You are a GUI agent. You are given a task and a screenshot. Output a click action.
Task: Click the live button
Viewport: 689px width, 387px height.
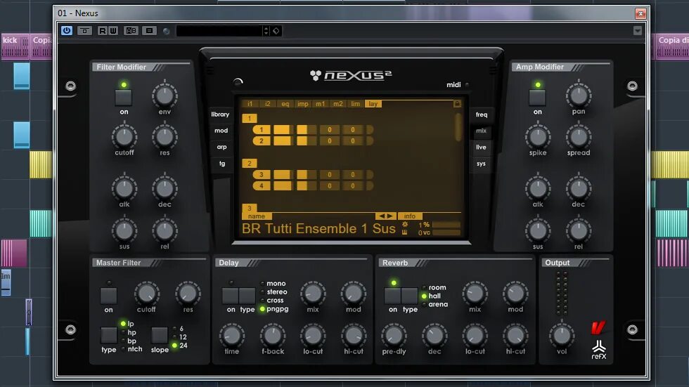point(481,147)
